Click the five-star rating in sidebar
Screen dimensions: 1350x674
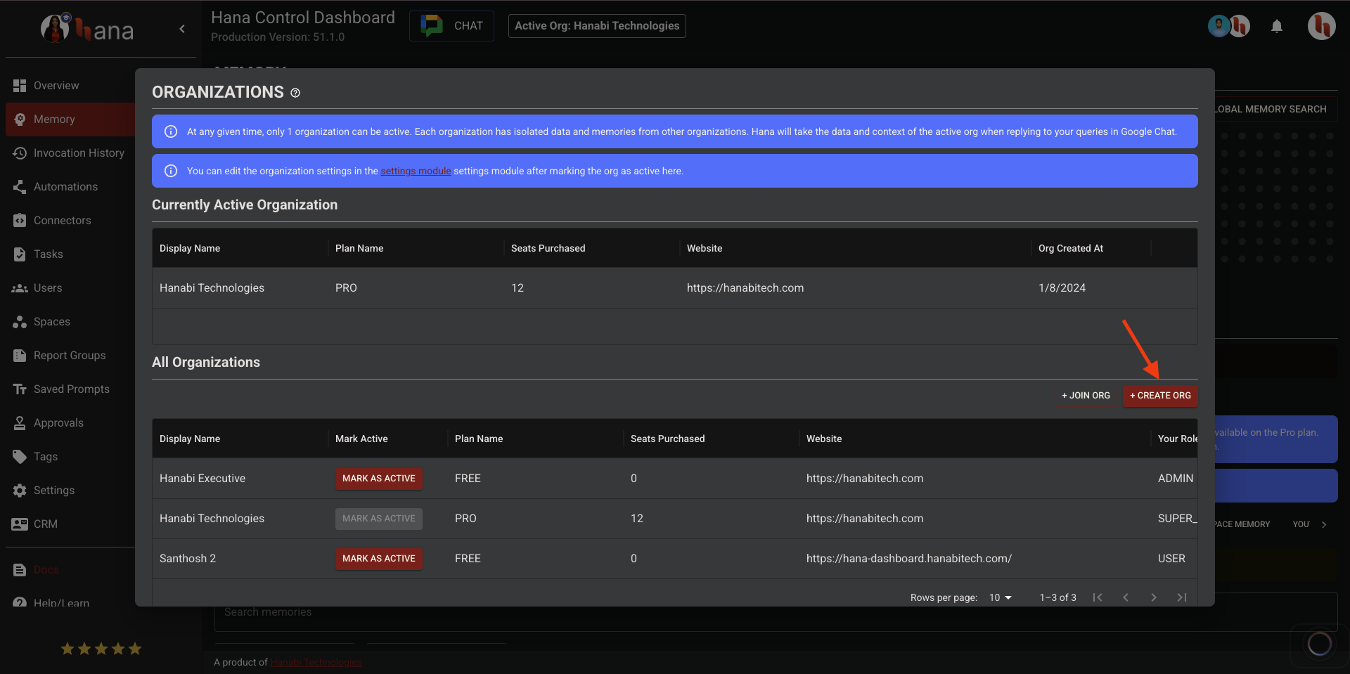[x=101, y=649]
